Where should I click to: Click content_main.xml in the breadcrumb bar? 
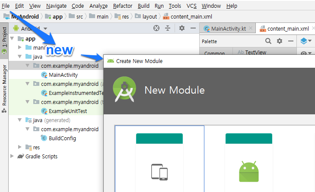click(x=188, y=17)
